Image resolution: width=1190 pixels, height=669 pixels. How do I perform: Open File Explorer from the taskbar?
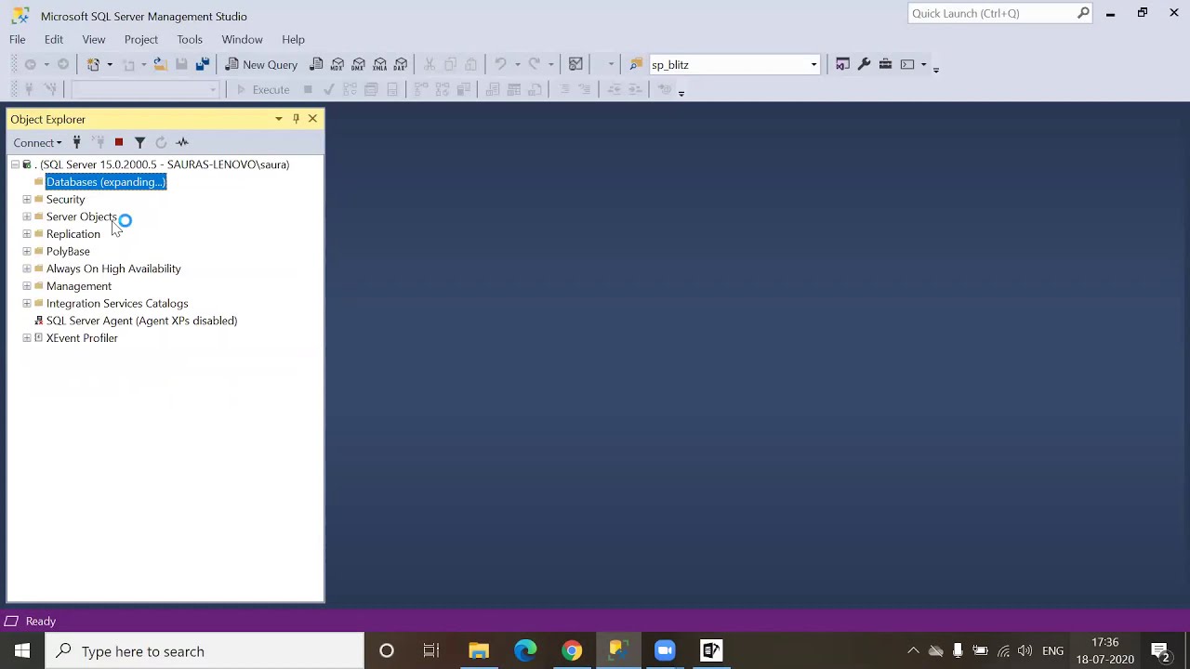(x=479, y=651)
